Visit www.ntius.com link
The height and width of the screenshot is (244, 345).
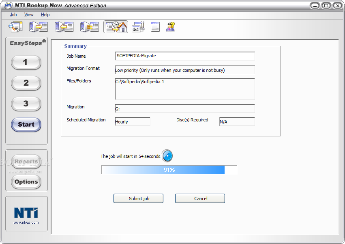[26, 222]
